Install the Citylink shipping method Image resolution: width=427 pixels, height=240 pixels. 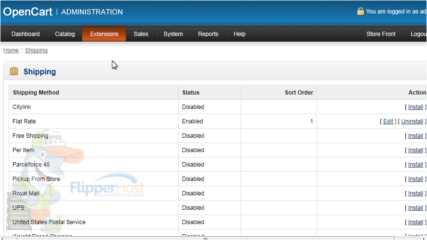tap(415, 107)
